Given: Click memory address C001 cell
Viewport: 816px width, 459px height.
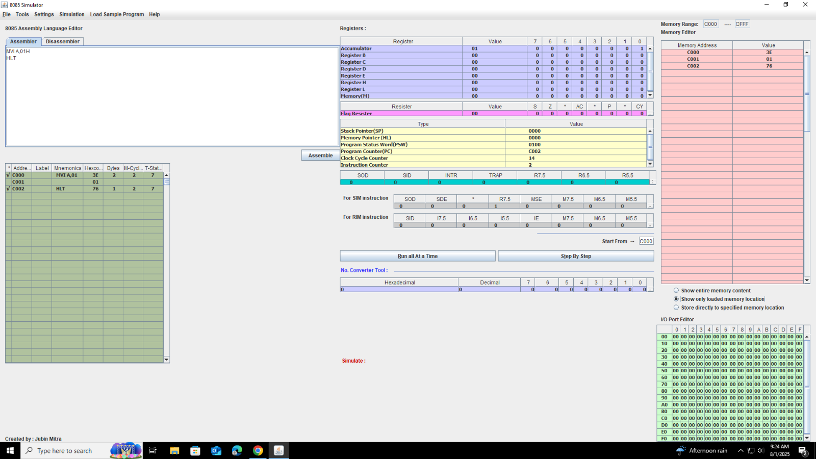Looking at the screenshot, I should click(697, 59).
